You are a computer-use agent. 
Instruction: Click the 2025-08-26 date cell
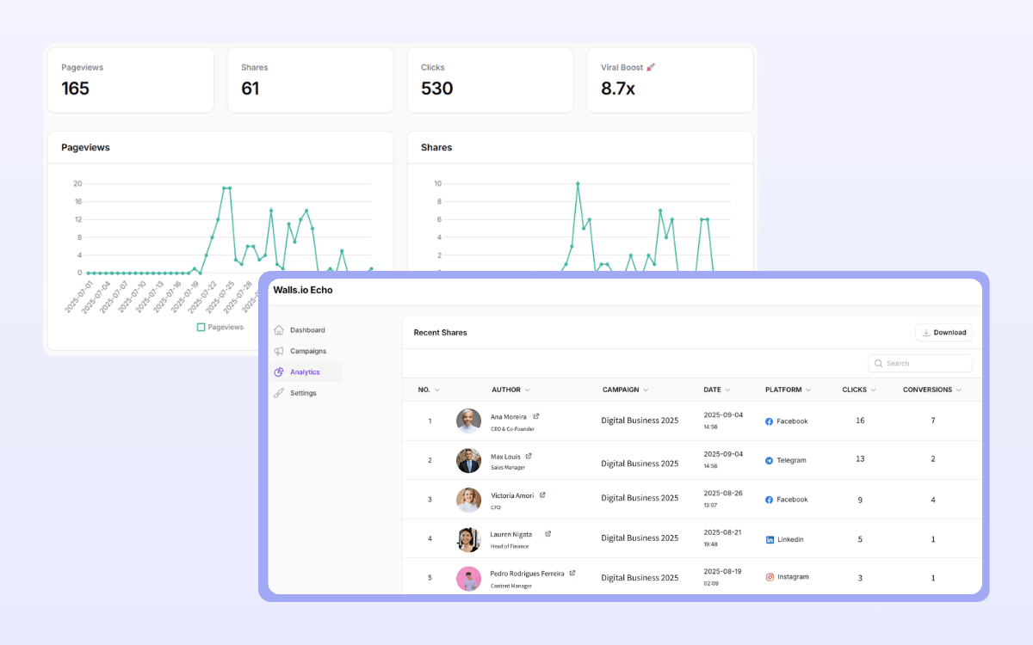click(723, 494)
